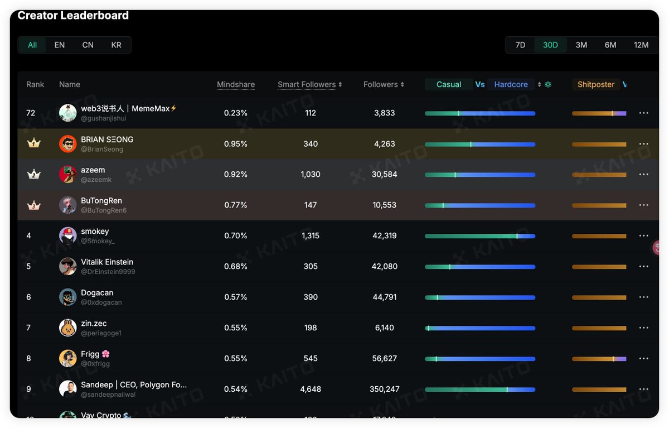
Task: Click the 1,315 smart followers value
Action: pyautogui.click(x=311, y=235)
